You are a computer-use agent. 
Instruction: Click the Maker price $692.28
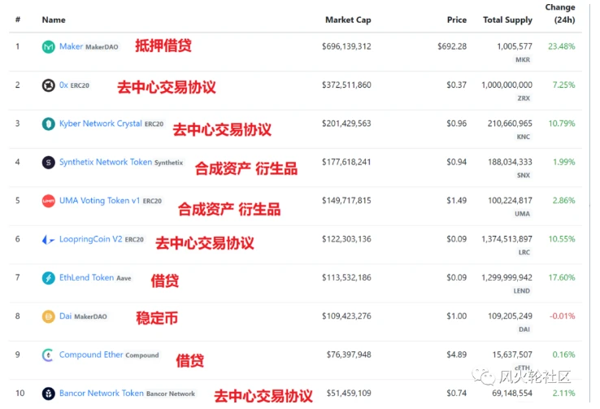click(452, 46)
